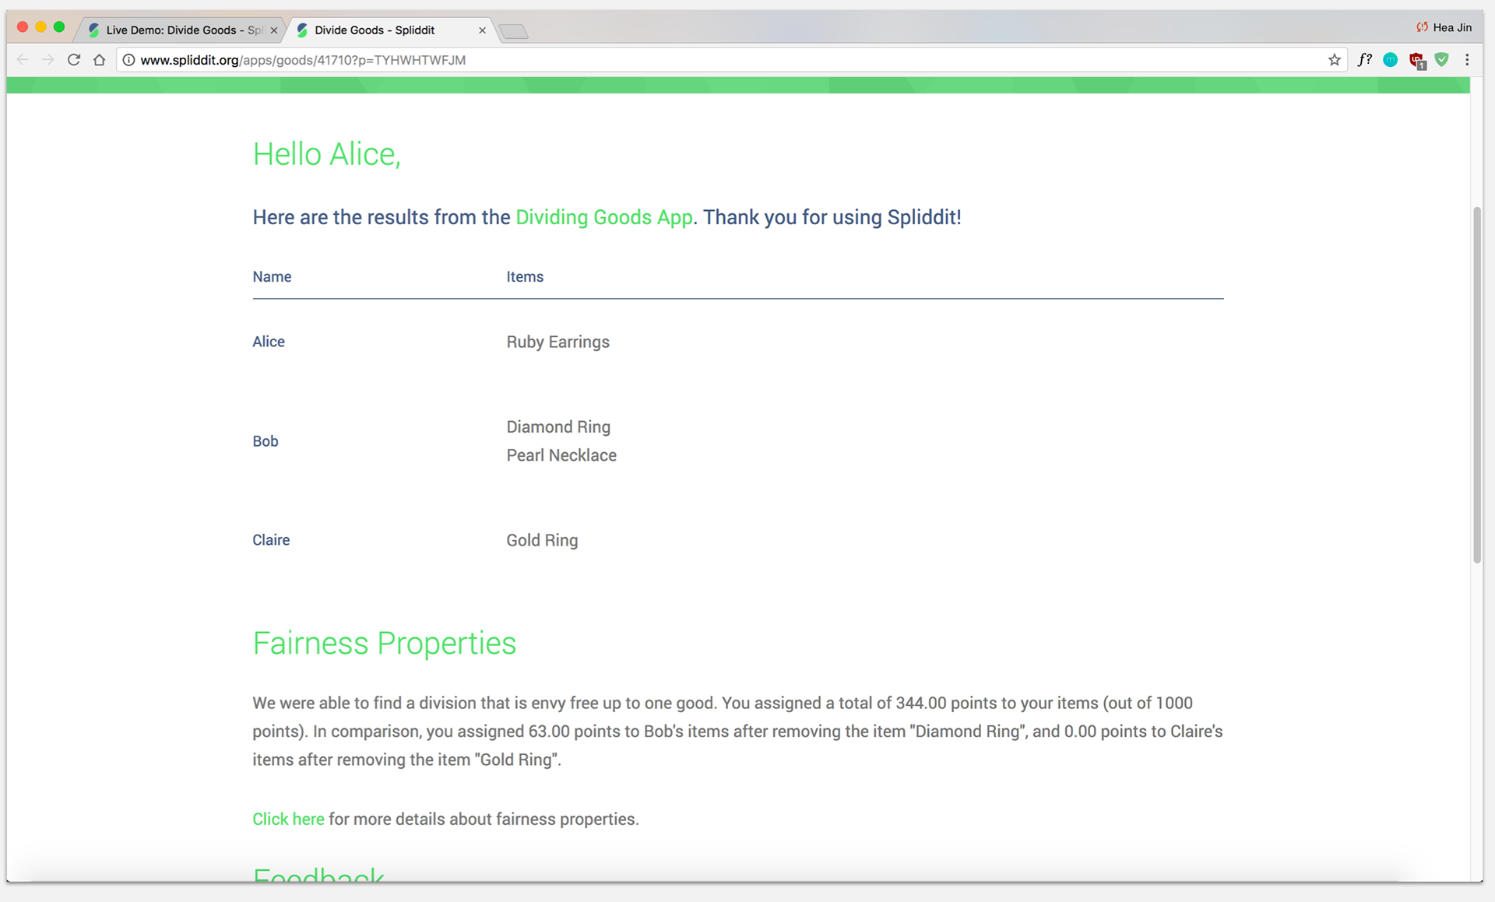Close the Live Demo tab
The height and width of the screenshot is (902, 1495).
pos(273,30)
